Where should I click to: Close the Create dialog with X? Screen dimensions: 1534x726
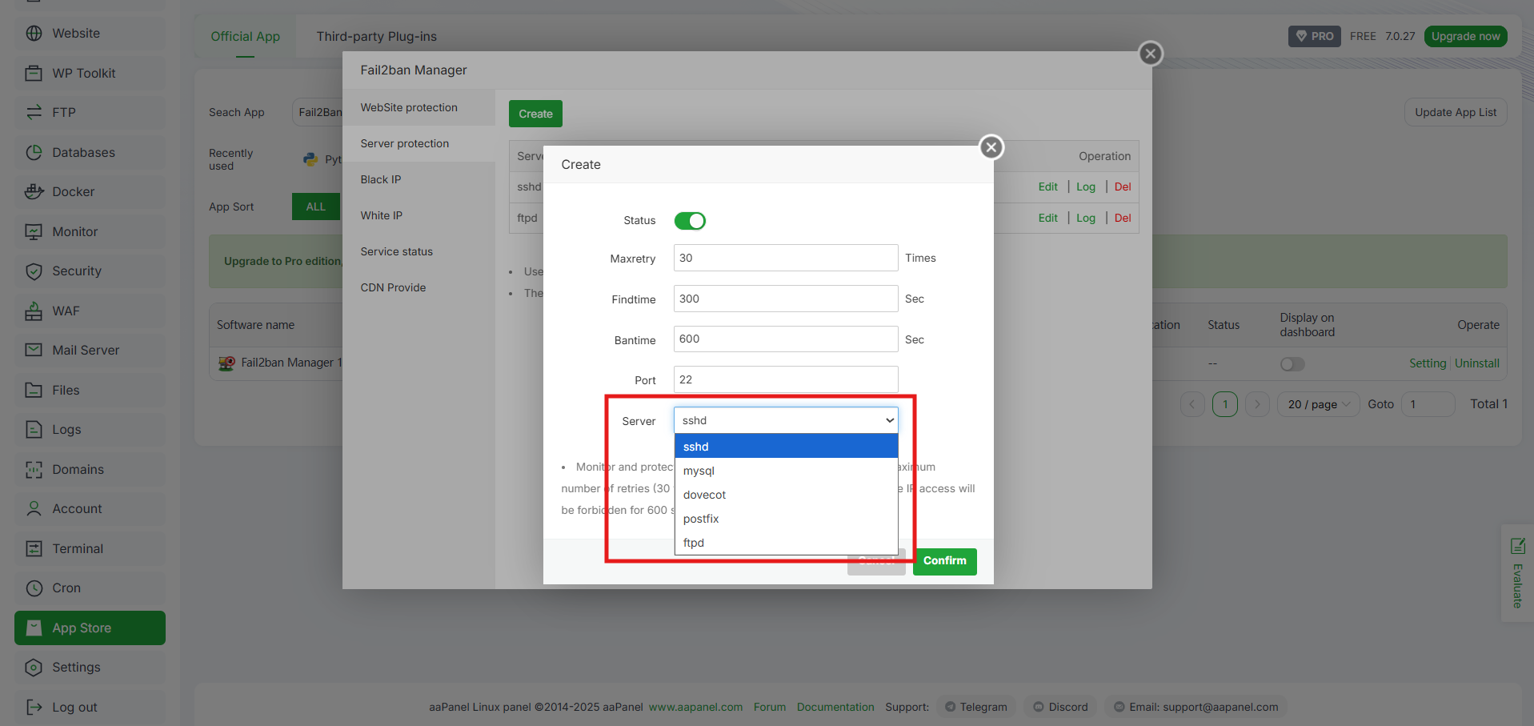(991, 147)
